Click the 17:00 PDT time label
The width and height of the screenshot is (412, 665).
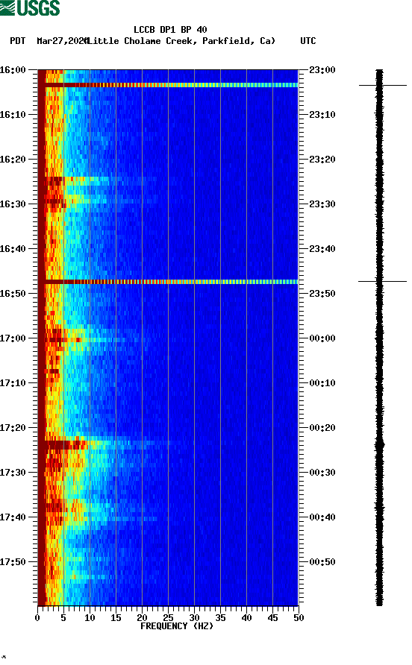(x=13, y=338)
